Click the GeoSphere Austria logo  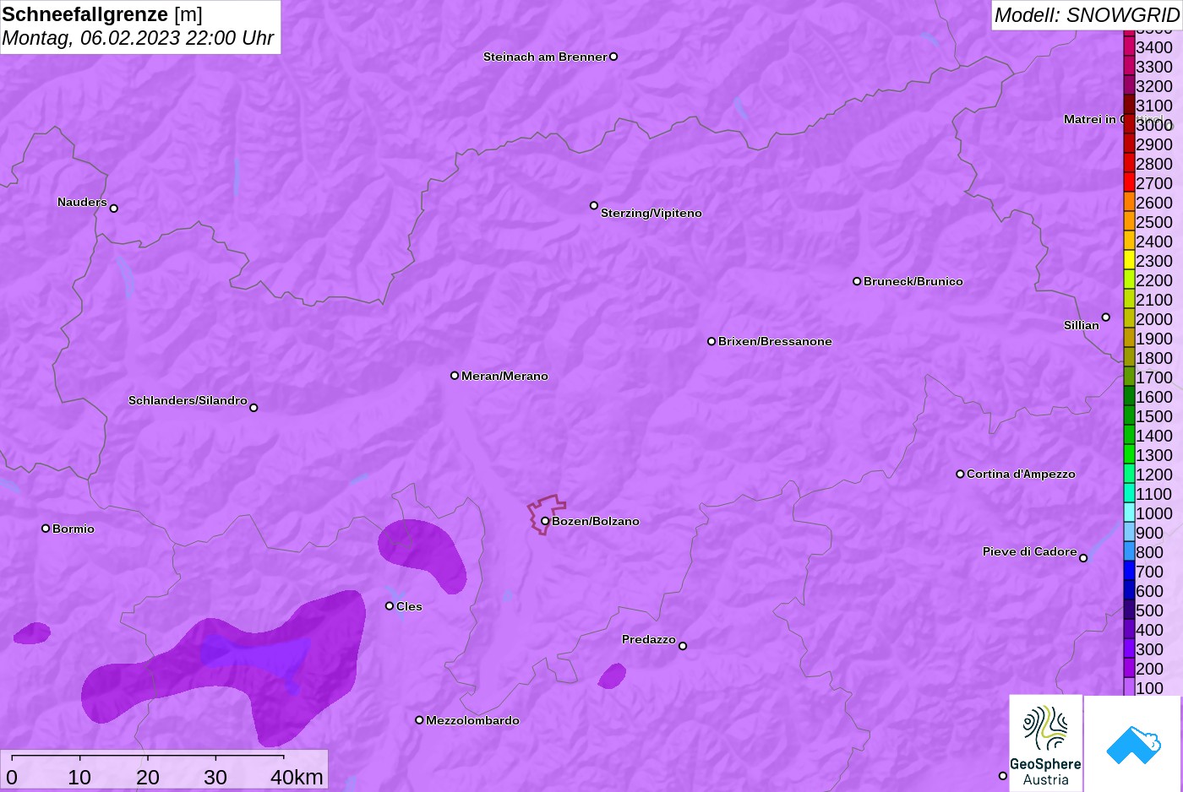pyautogui.click(x=1045, y=742)
